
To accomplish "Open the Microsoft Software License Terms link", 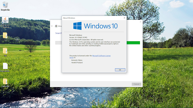I will pyautogui.click(x=101, y=56).
